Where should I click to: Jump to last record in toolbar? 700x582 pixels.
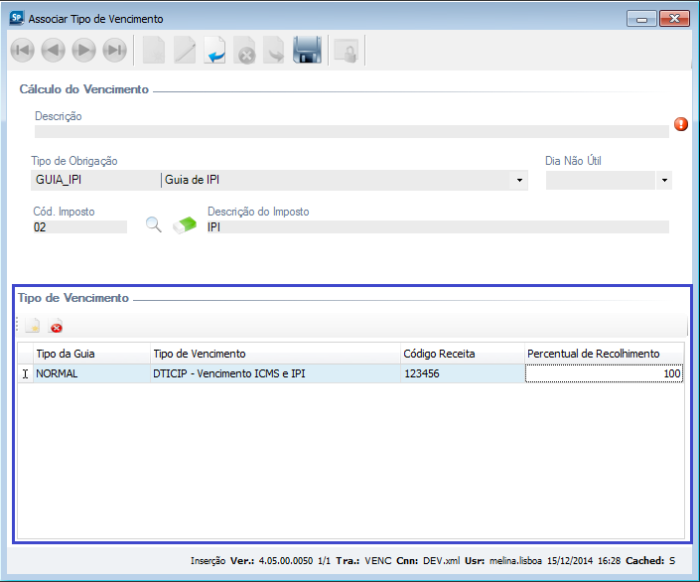tap(115, 51)
